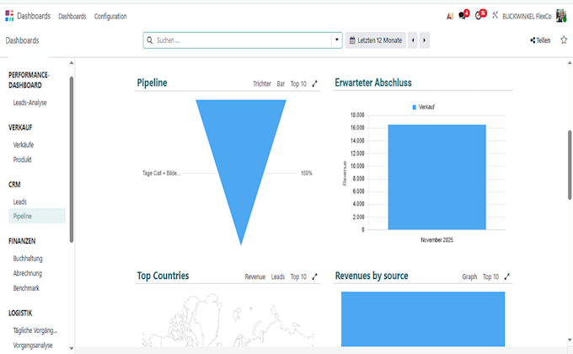The width and height of the screenshot is (573, 354).
Task: Click the November 2025 bar
Action: click(x=437, y=177)
